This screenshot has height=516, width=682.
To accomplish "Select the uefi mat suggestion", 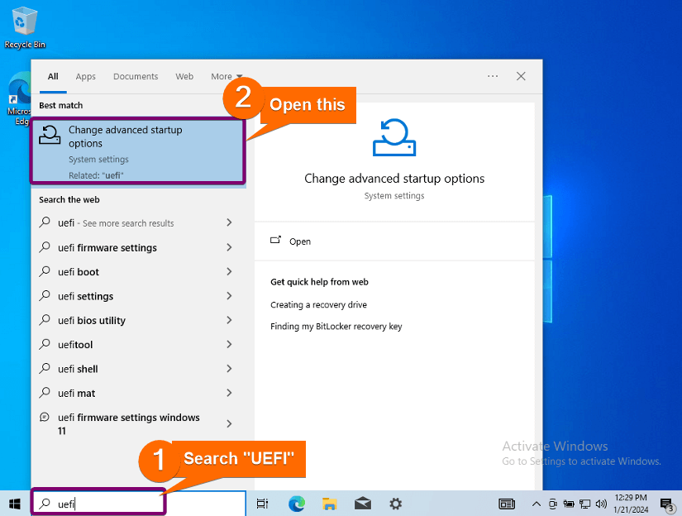I will [x=138, y=394].
